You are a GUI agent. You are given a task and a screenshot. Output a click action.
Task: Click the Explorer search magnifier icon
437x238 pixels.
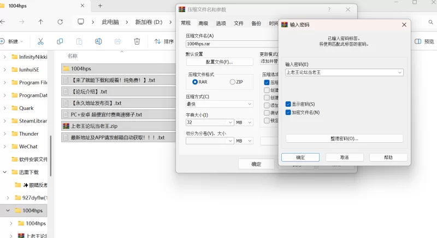point(430,22)
